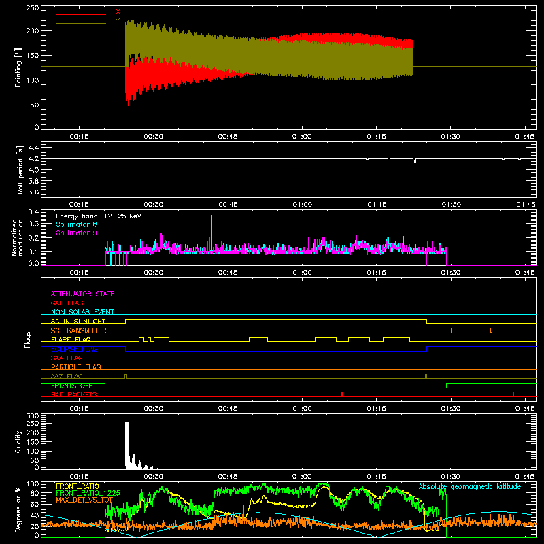This screenshot has width=544, height=544.
Task: Click the 01:45 tick under the Flags plot
Action: [525, 409]
